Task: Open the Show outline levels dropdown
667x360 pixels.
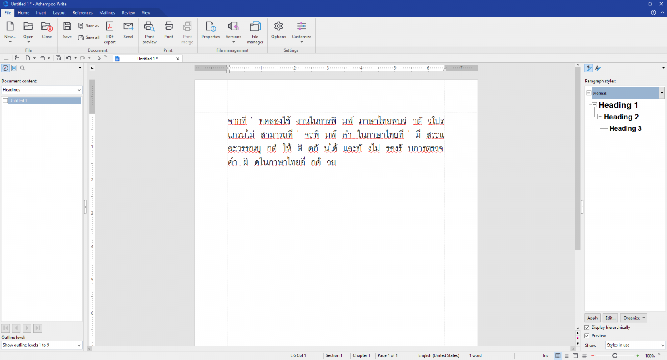Action: pos(79,345)
